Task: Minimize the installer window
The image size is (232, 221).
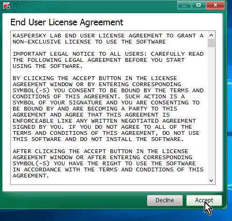Action: tap(184, 5)
